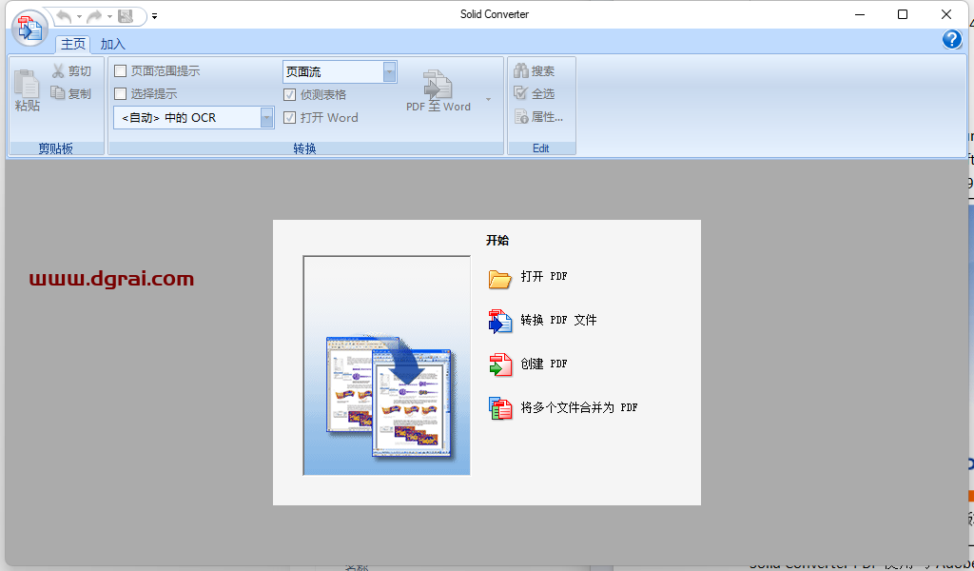Minimize the Solid Converter window
The image size is (974, 571).
click(x=860, y=14)
